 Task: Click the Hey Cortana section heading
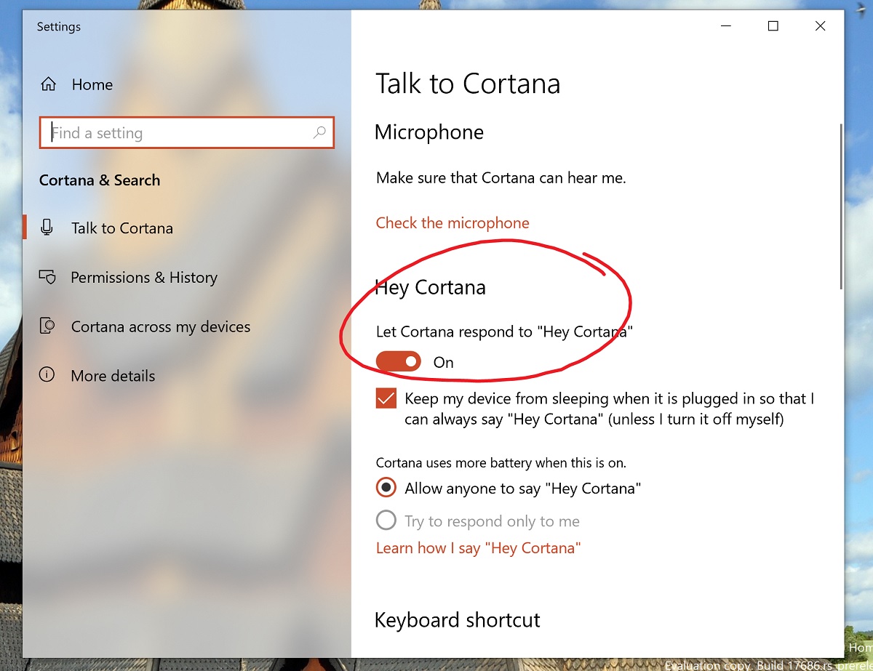[430, 287]
